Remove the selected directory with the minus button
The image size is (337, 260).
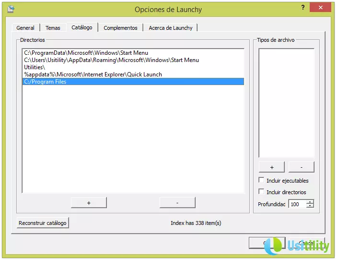177,203
